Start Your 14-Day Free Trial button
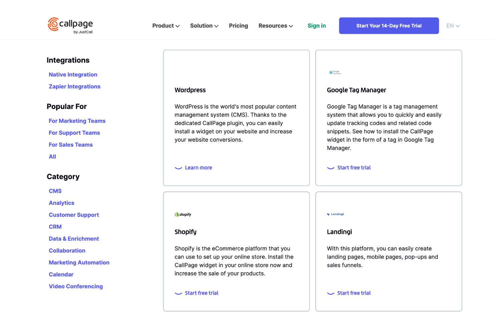 pyautogui.click(x=389, y=26)
